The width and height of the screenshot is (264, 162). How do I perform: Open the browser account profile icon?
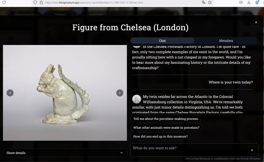(257, 2)
